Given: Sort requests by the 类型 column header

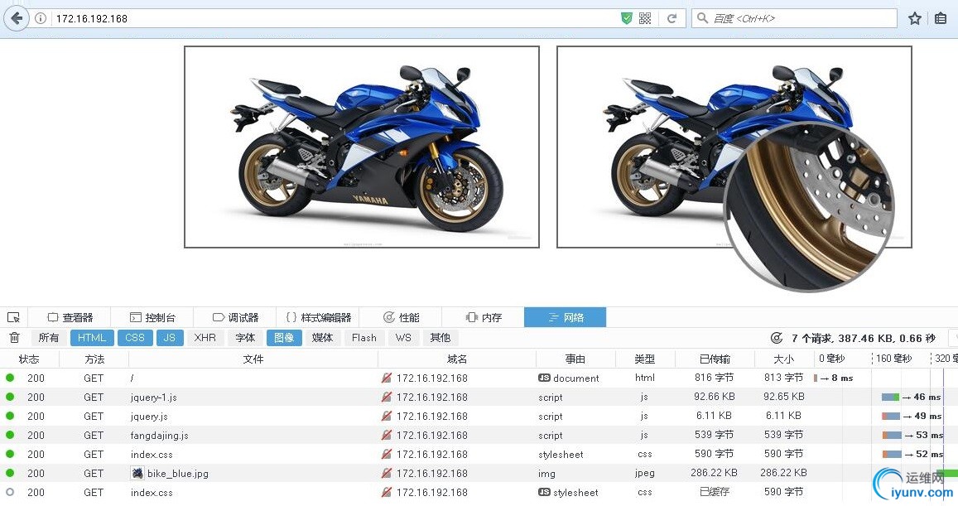Looking at the screenshot, I should (x=644, y=359).
